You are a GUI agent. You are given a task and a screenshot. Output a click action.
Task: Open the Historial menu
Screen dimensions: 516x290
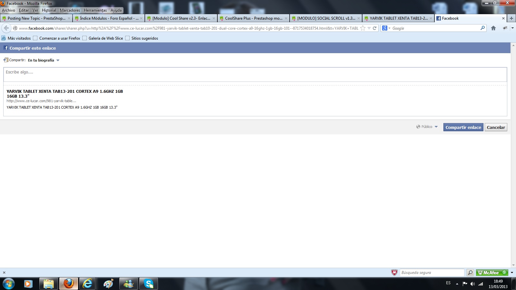[x=49, y=10]
